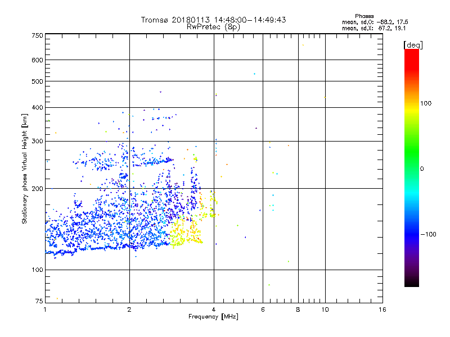Viewport: 450px width, 337px height.
Task: Click the x-axis frequency tick label '6'
Action: 263,309
